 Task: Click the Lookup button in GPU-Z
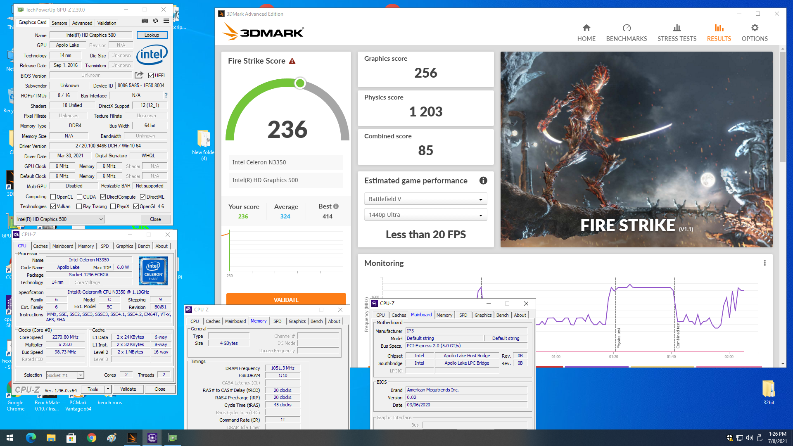click(152, 35)
